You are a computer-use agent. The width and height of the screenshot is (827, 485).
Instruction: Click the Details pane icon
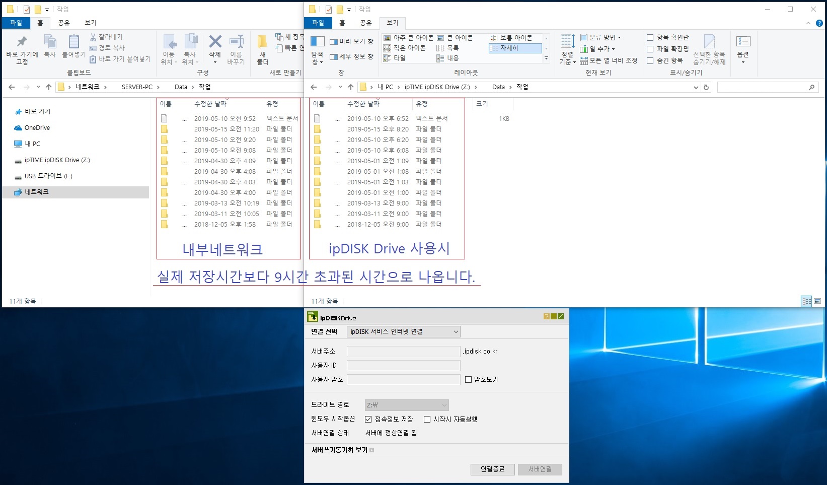tap(333, 57)
